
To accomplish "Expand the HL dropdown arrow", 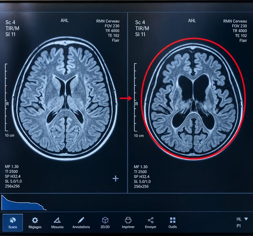I will 246,219.
